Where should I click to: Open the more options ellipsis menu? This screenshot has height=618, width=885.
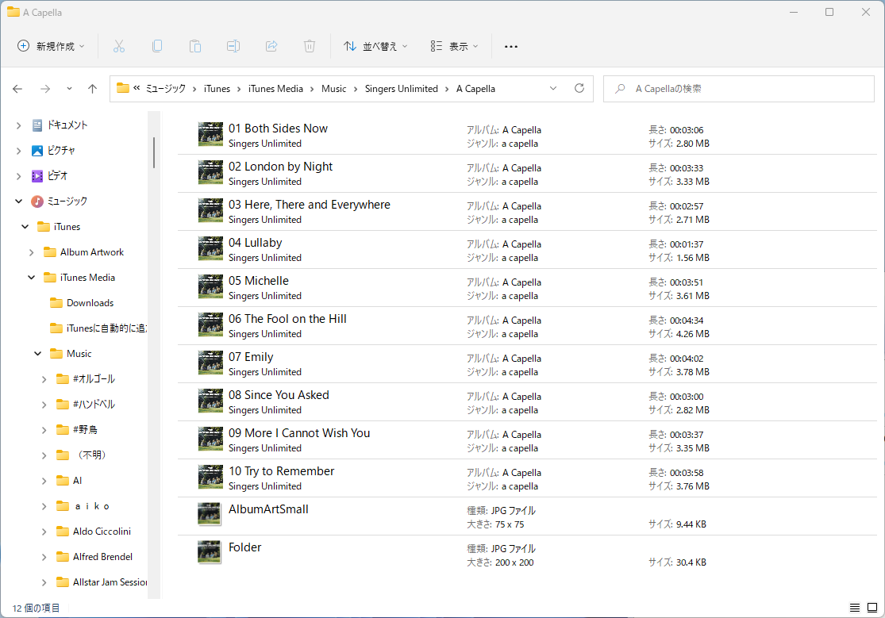pos(511,46)
